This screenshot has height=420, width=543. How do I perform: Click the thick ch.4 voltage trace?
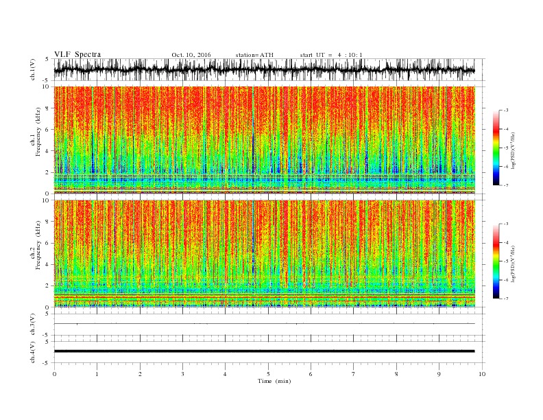(264, 351)
